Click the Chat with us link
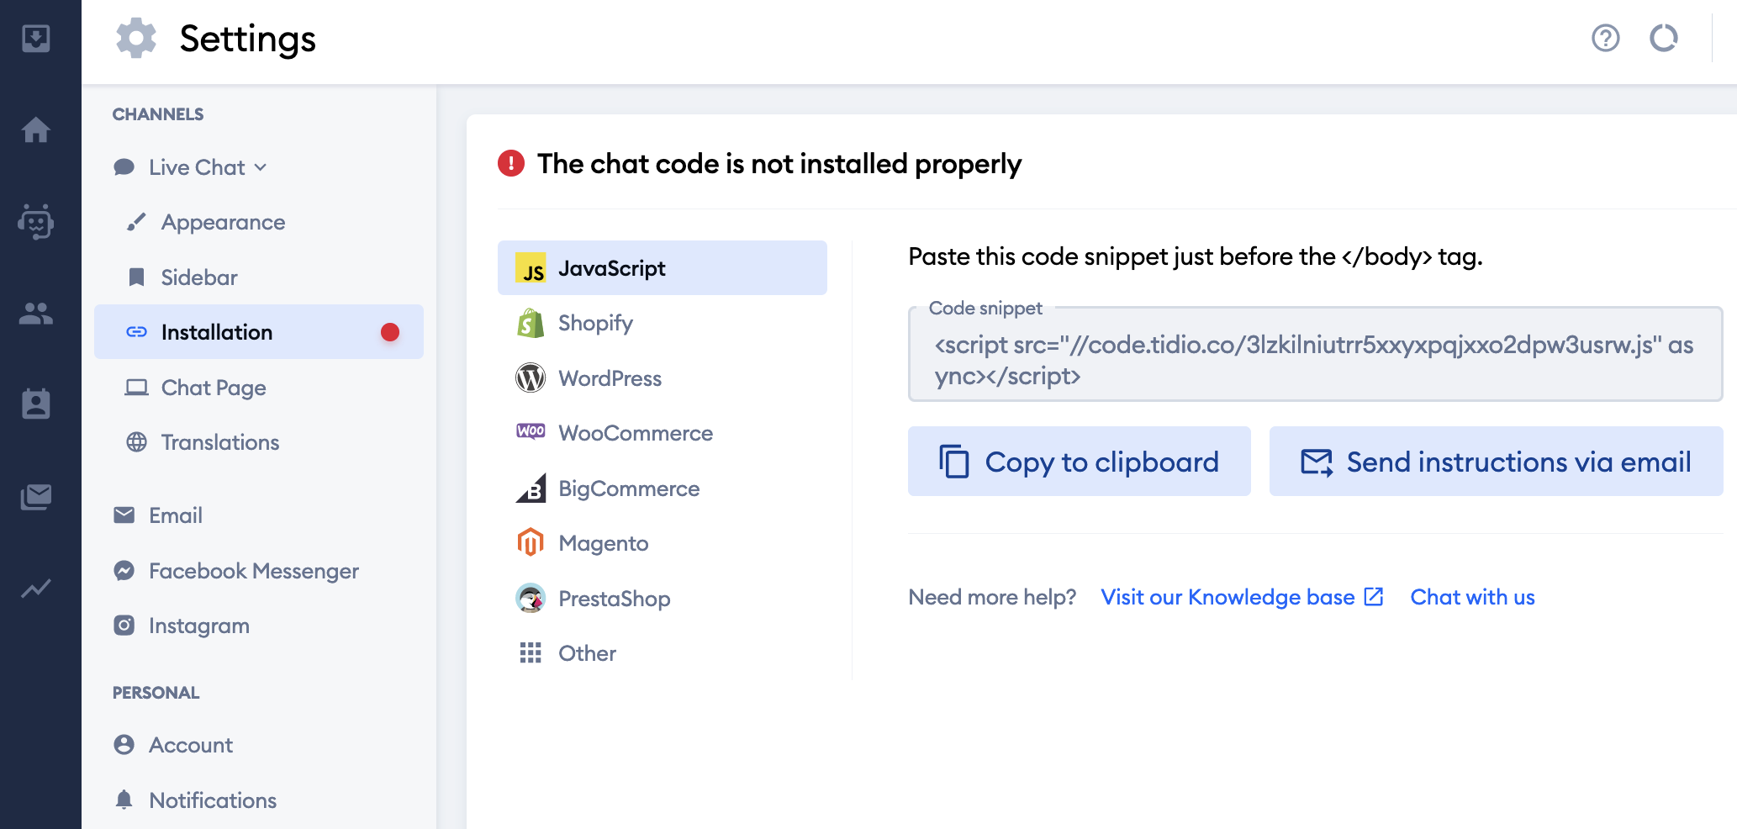Image resolution: width=1737 pixels, height=829 pixels. point(1472,597)
